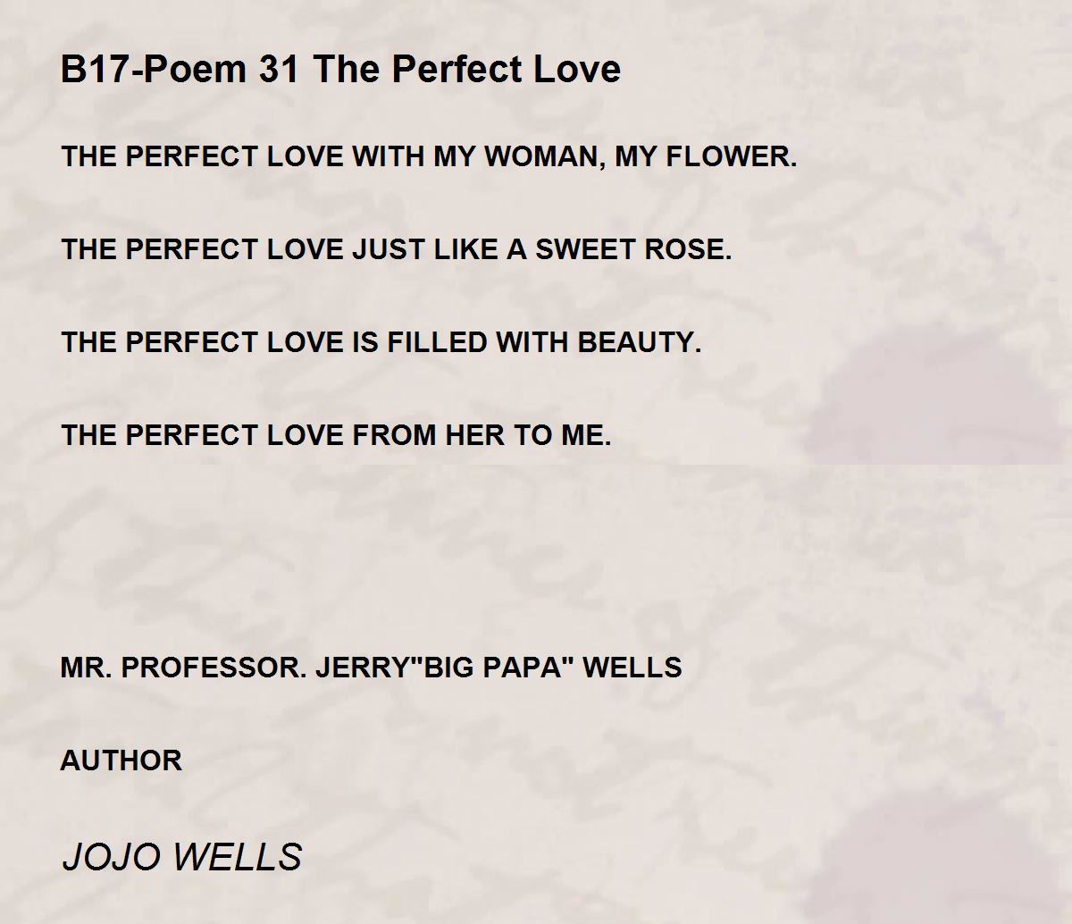The width and height of the screenshot is (1072, 924).
Task: Click the MR. PROFESSOR. JERRY "BIG PAPA" WELLS line
Action: 372,667
